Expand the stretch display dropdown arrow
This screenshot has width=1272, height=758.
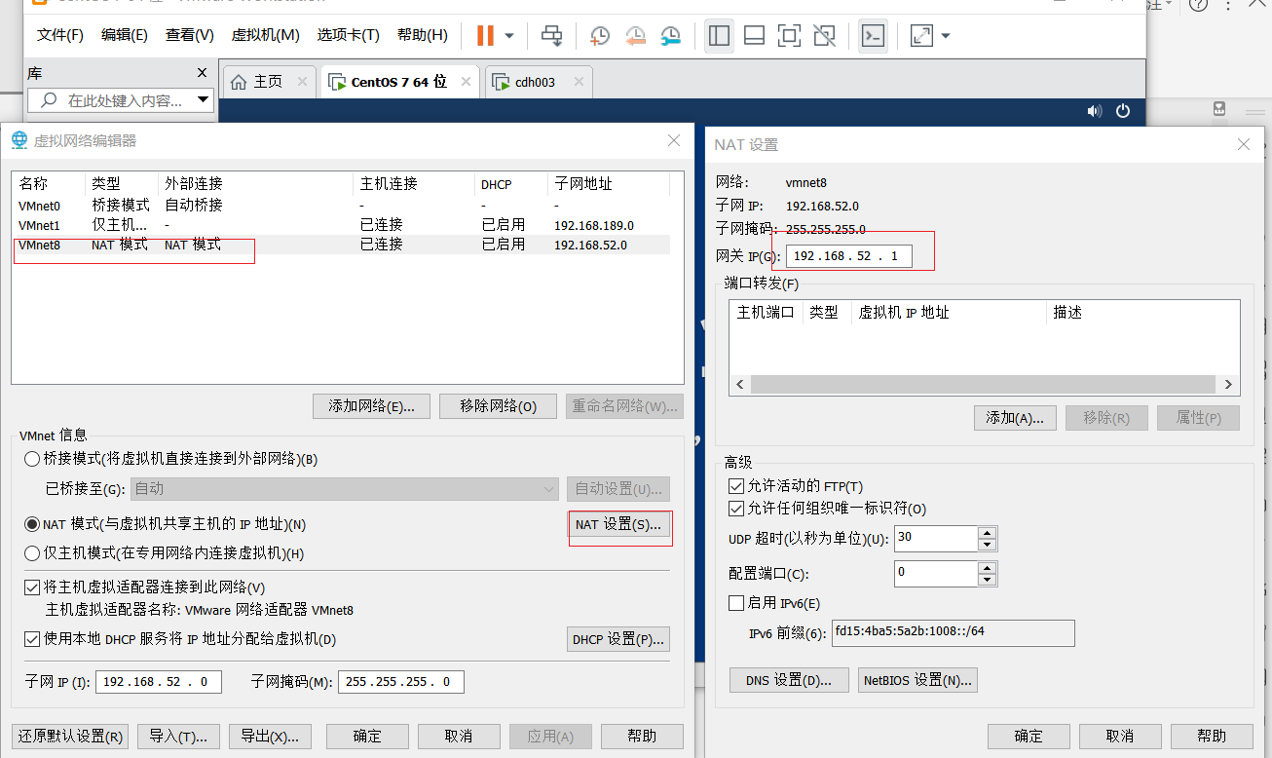pos(945,37)
